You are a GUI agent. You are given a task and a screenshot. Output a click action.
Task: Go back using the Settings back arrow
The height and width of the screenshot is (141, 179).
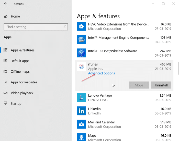(5, 4)
